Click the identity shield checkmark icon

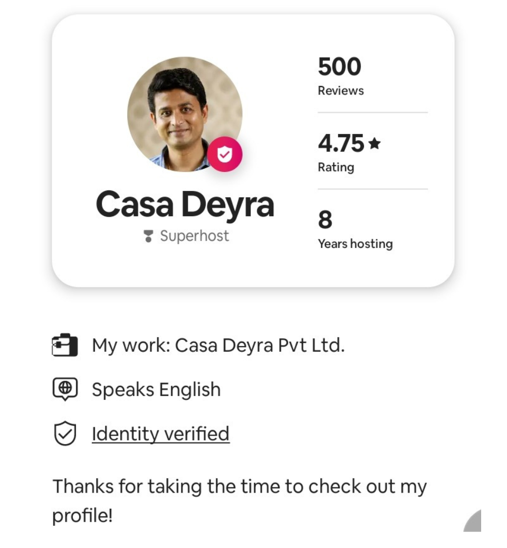[x=65, y=434]
